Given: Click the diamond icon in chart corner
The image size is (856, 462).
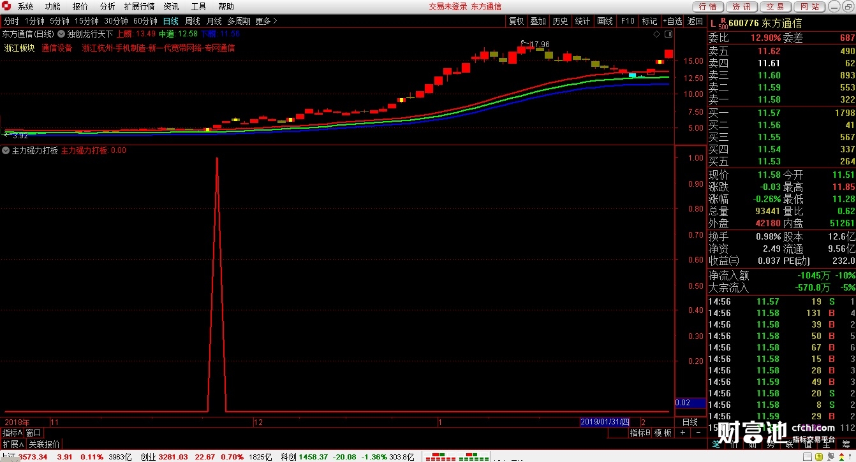Looking at the screenshot, I should click(x=655, y=33).
